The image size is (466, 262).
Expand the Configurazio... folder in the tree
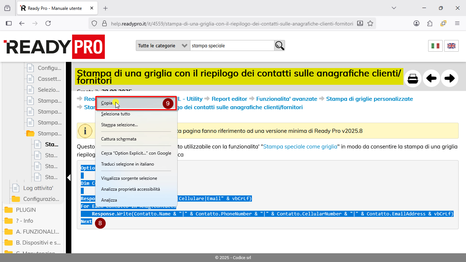click(x=41, y=199)
